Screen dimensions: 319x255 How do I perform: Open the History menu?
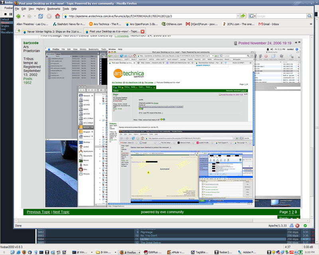click(x=40, y=8)
